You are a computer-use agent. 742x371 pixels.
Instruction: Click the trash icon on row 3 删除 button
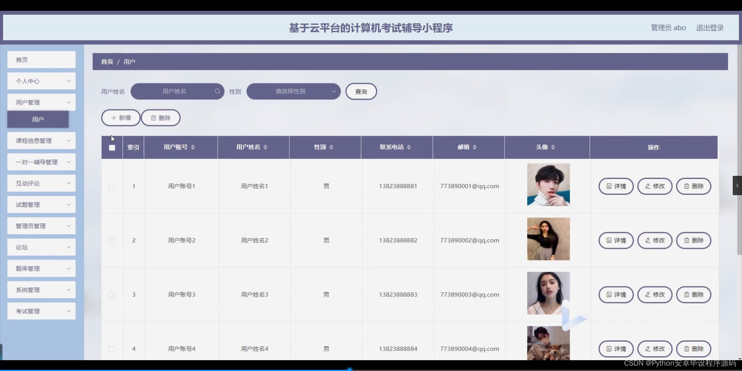(686, 294)
